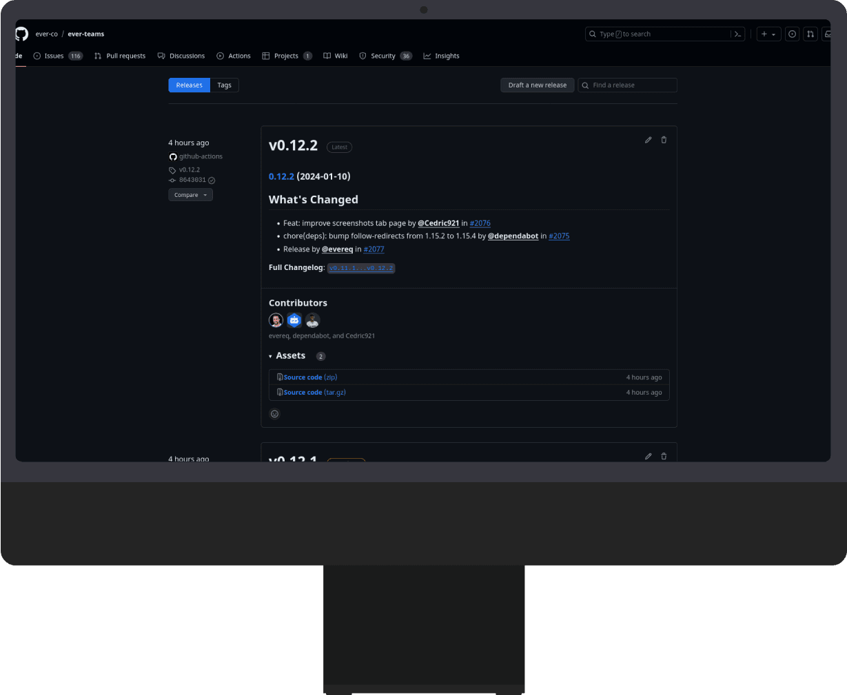View pull requests icon in top header

[x=810, y=34]
